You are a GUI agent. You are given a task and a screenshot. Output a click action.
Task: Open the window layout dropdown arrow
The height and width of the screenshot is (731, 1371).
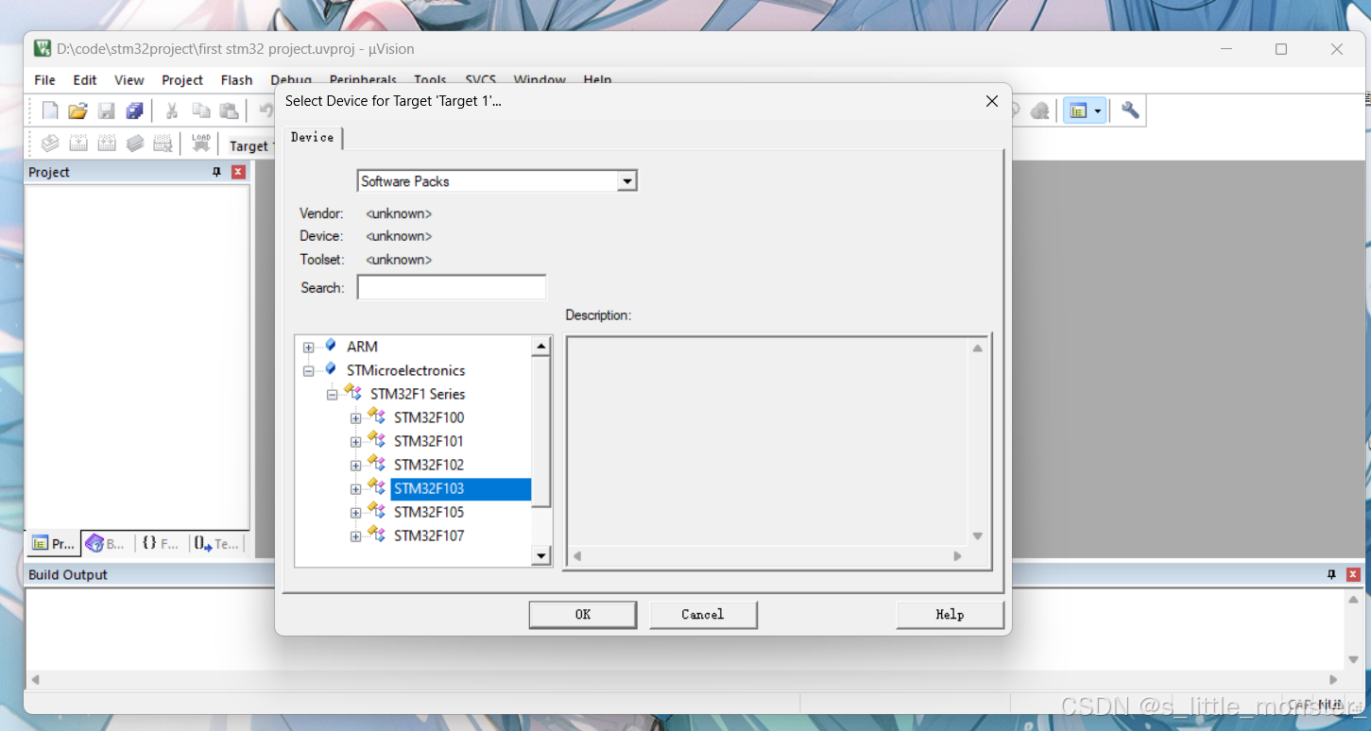coord(1098,111)
